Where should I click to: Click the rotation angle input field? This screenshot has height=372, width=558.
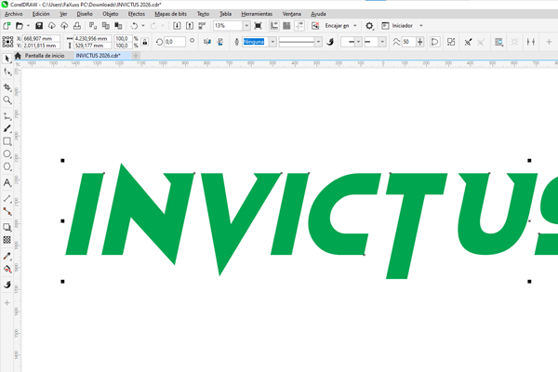pyautogui.click(x=174, y=42)
